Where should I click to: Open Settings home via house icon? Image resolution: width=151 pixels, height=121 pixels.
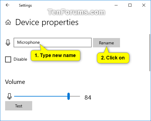[8, 22]
